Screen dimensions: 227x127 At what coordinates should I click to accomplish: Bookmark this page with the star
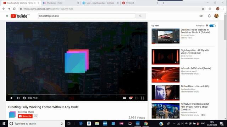click(203, 9)
